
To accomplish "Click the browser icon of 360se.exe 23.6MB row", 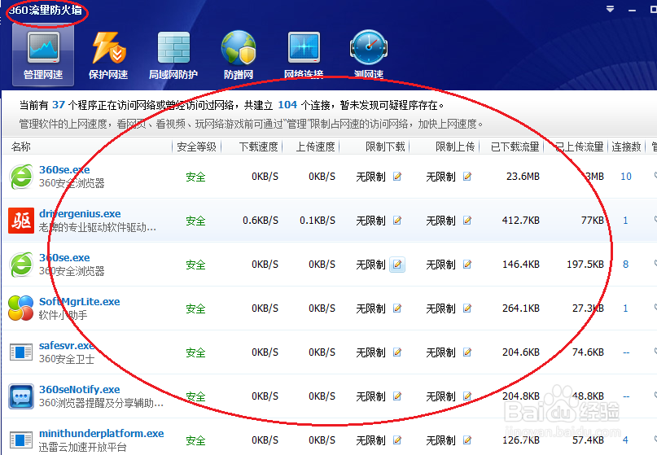I will point(21,177).
